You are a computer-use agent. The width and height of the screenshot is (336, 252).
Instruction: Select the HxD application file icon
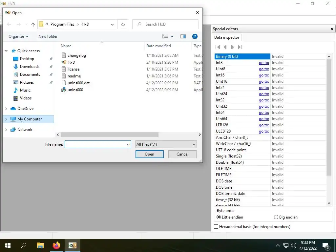click(64, 62)
